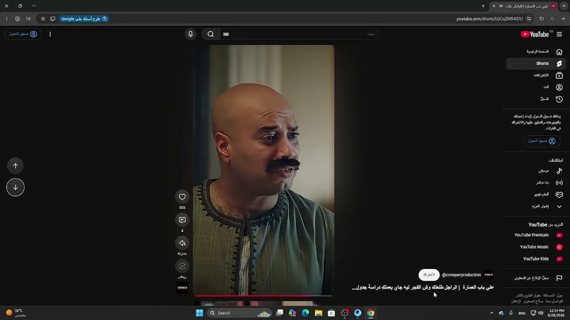Click the conquerproduction channel avatar

point(489,275)
